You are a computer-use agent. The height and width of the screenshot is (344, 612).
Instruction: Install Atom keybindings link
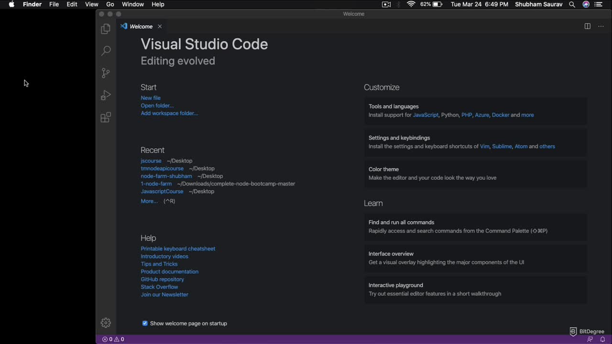(x=521, y=147)
